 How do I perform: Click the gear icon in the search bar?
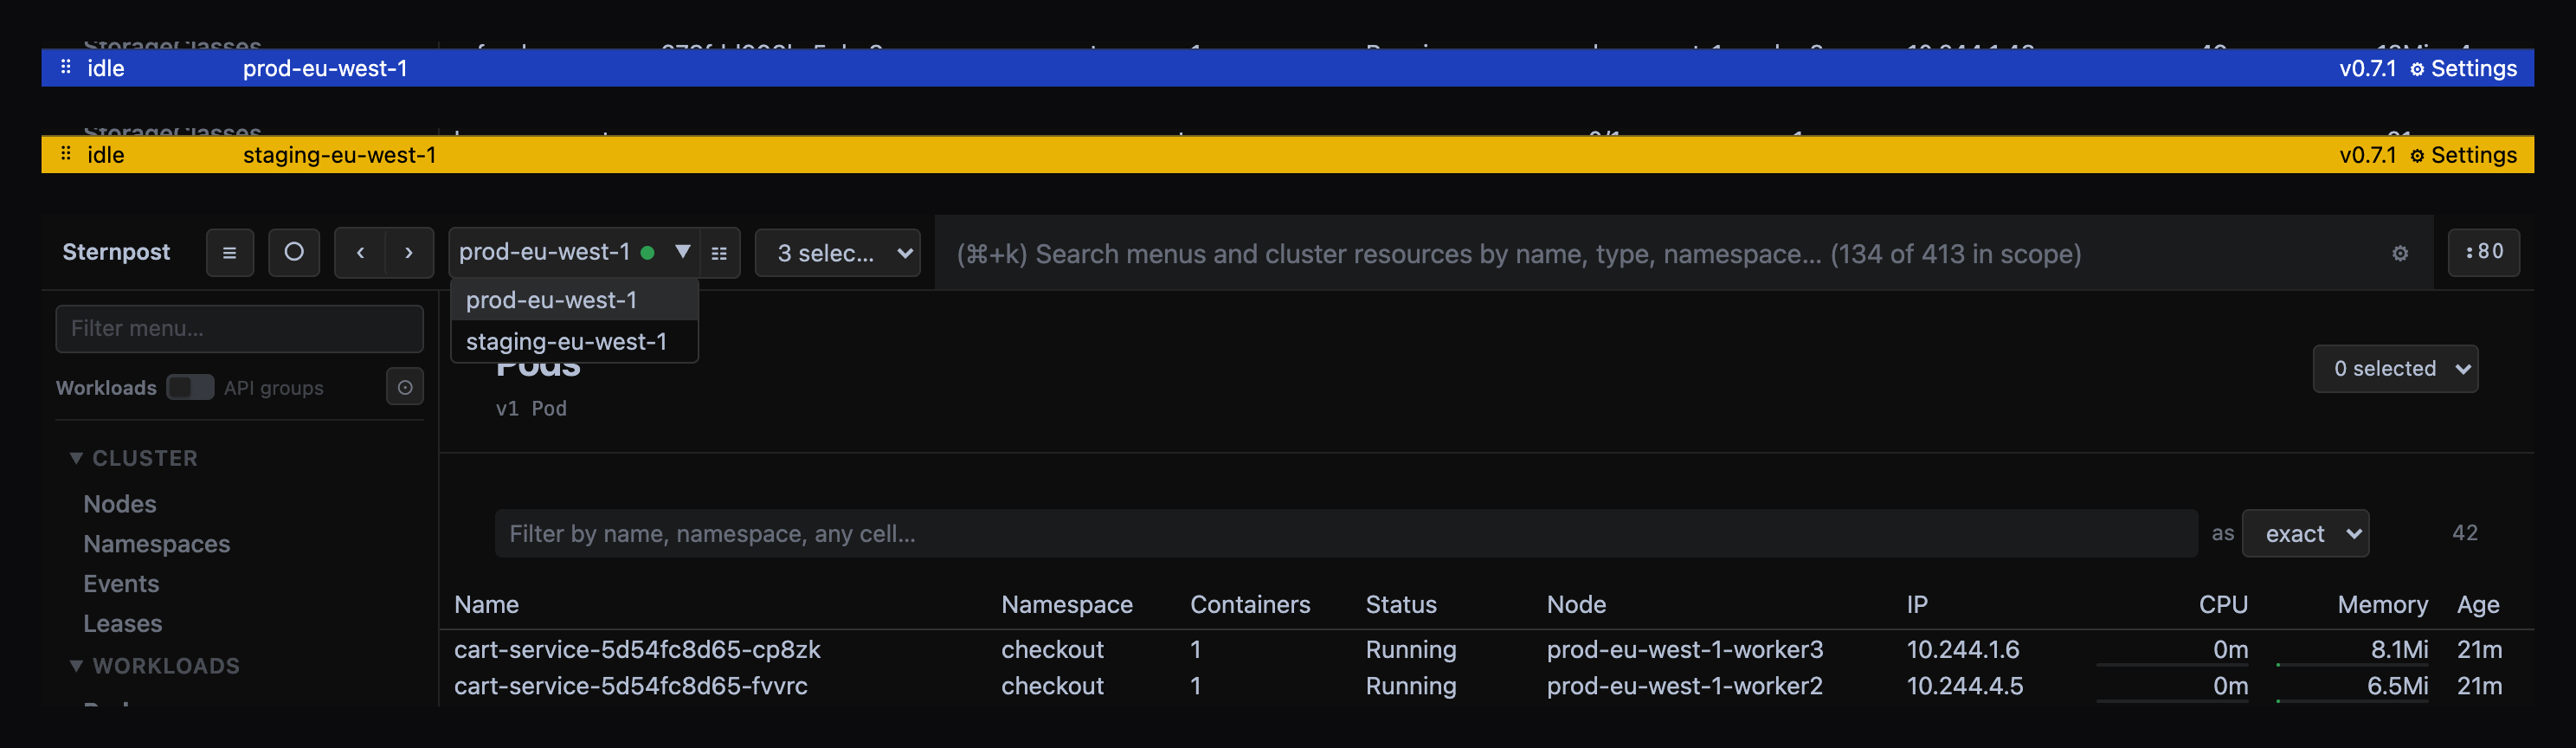click(x=2400, y=254)
